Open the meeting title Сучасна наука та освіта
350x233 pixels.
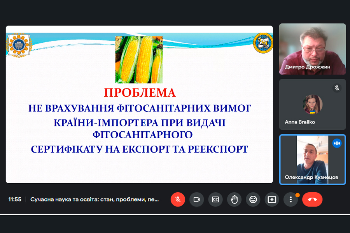coord(94,199)
